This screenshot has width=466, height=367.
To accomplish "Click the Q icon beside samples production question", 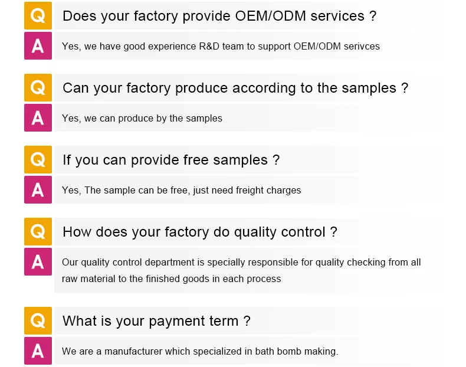I will [x=38, y=88].
